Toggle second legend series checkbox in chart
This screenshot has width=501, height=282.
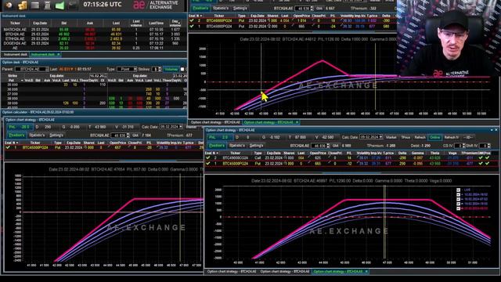click(x=459, y=194)
